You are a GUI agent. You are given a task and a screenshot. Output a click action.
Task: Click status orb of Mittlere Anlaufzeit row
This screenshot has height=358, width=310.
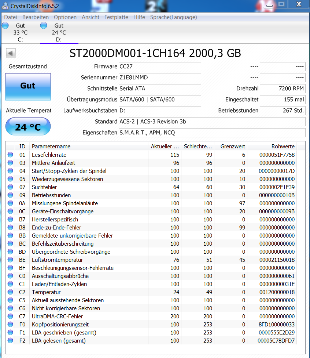pos(10,163)
